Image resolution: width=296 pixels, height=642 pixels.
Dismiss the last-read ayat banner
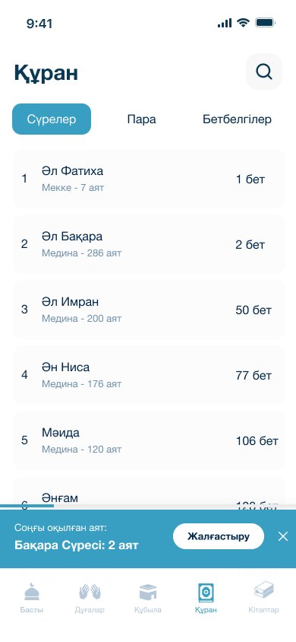pos(283,536)
